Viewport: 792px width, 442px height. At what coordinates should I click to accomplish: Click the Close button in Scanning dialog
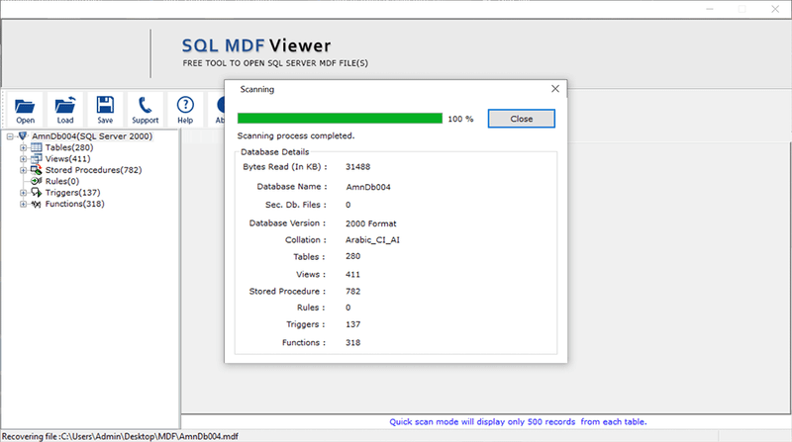[522, 119]
